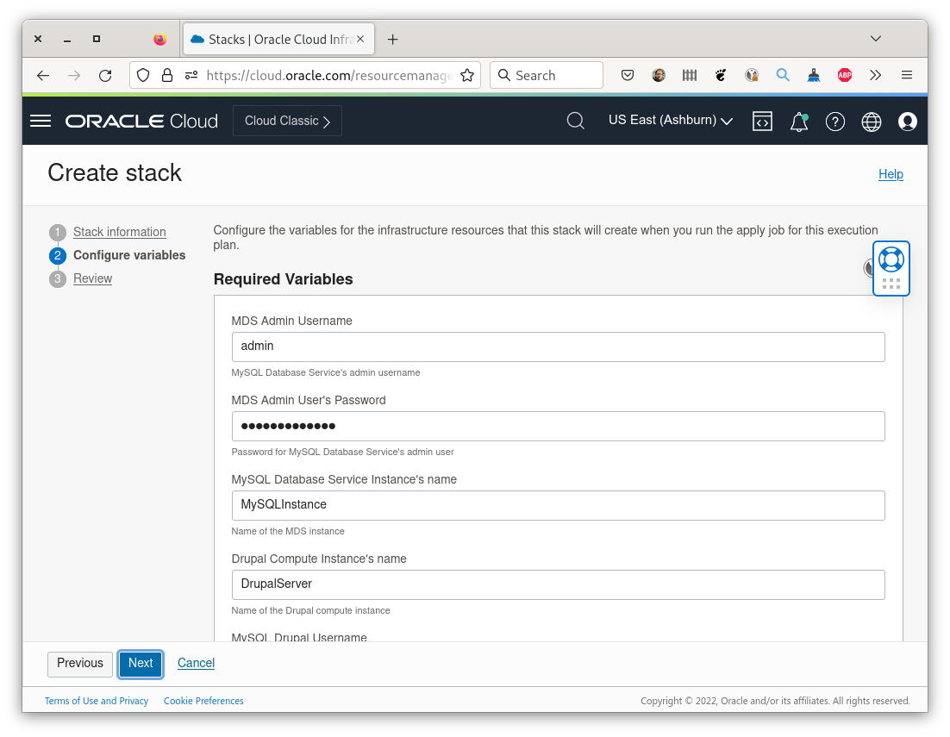Expand the browser toolbar overflow chevron
950x737 pixels.
(x=875, y=75)
